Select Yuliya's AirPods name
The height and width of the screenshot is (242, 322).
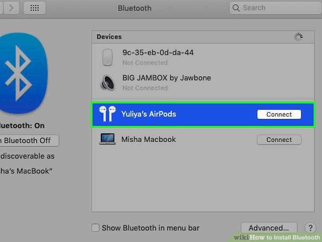tap(149, 114)
